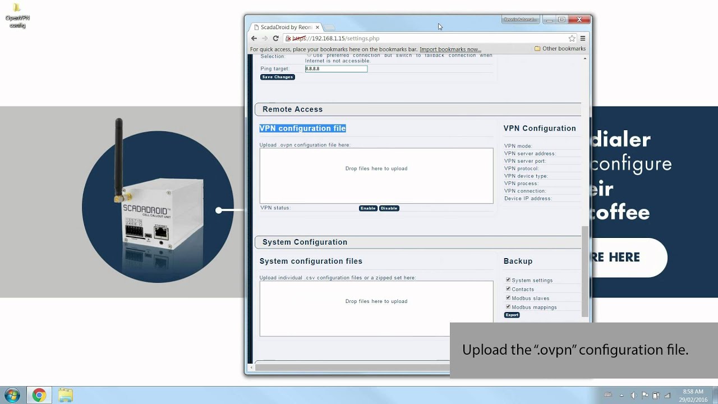Click the VPN configuration file heading

pos(302,128)
